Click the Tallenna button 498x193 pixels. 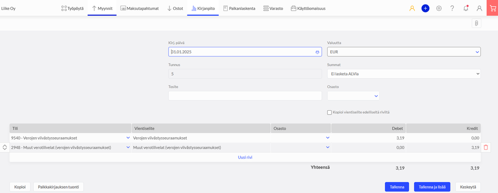397,187
